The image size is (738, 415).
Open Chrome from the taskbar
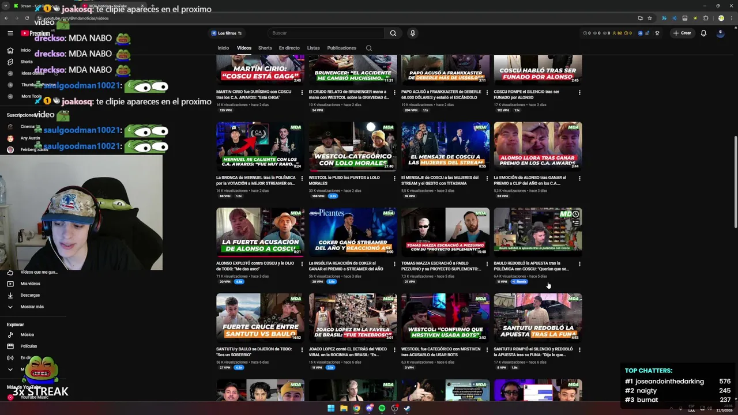356,409
